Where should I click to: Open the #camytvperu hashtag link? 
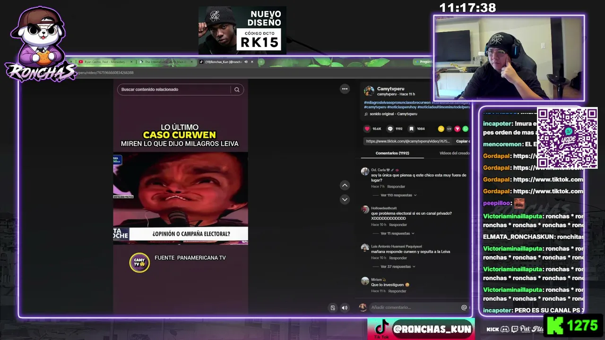coord(375,107)
